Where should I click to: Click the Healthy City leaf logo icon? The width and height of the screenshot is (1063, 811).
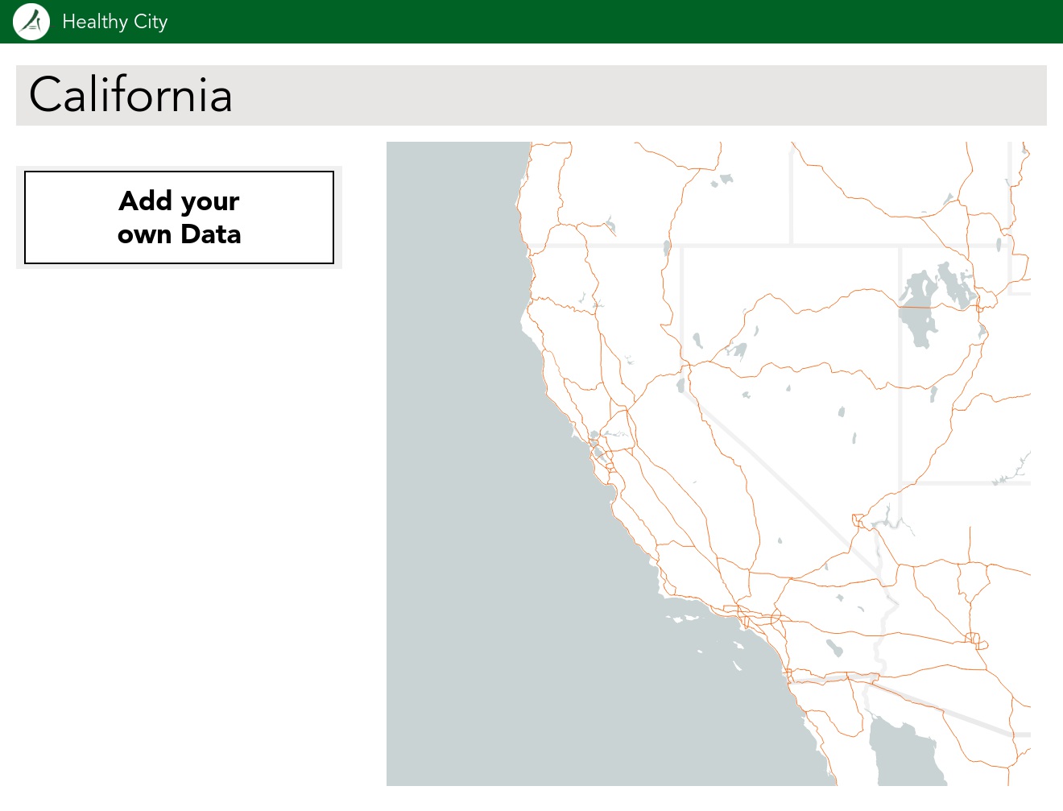pos(30,22)
